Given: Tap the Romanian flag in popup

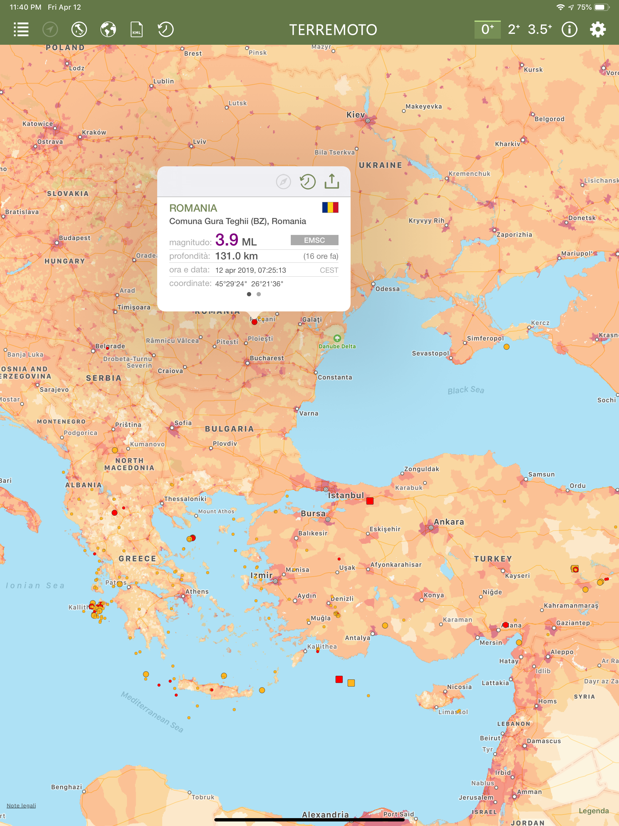Looking at the screenshot, I should pyautogui.click(x=330, y=207).
